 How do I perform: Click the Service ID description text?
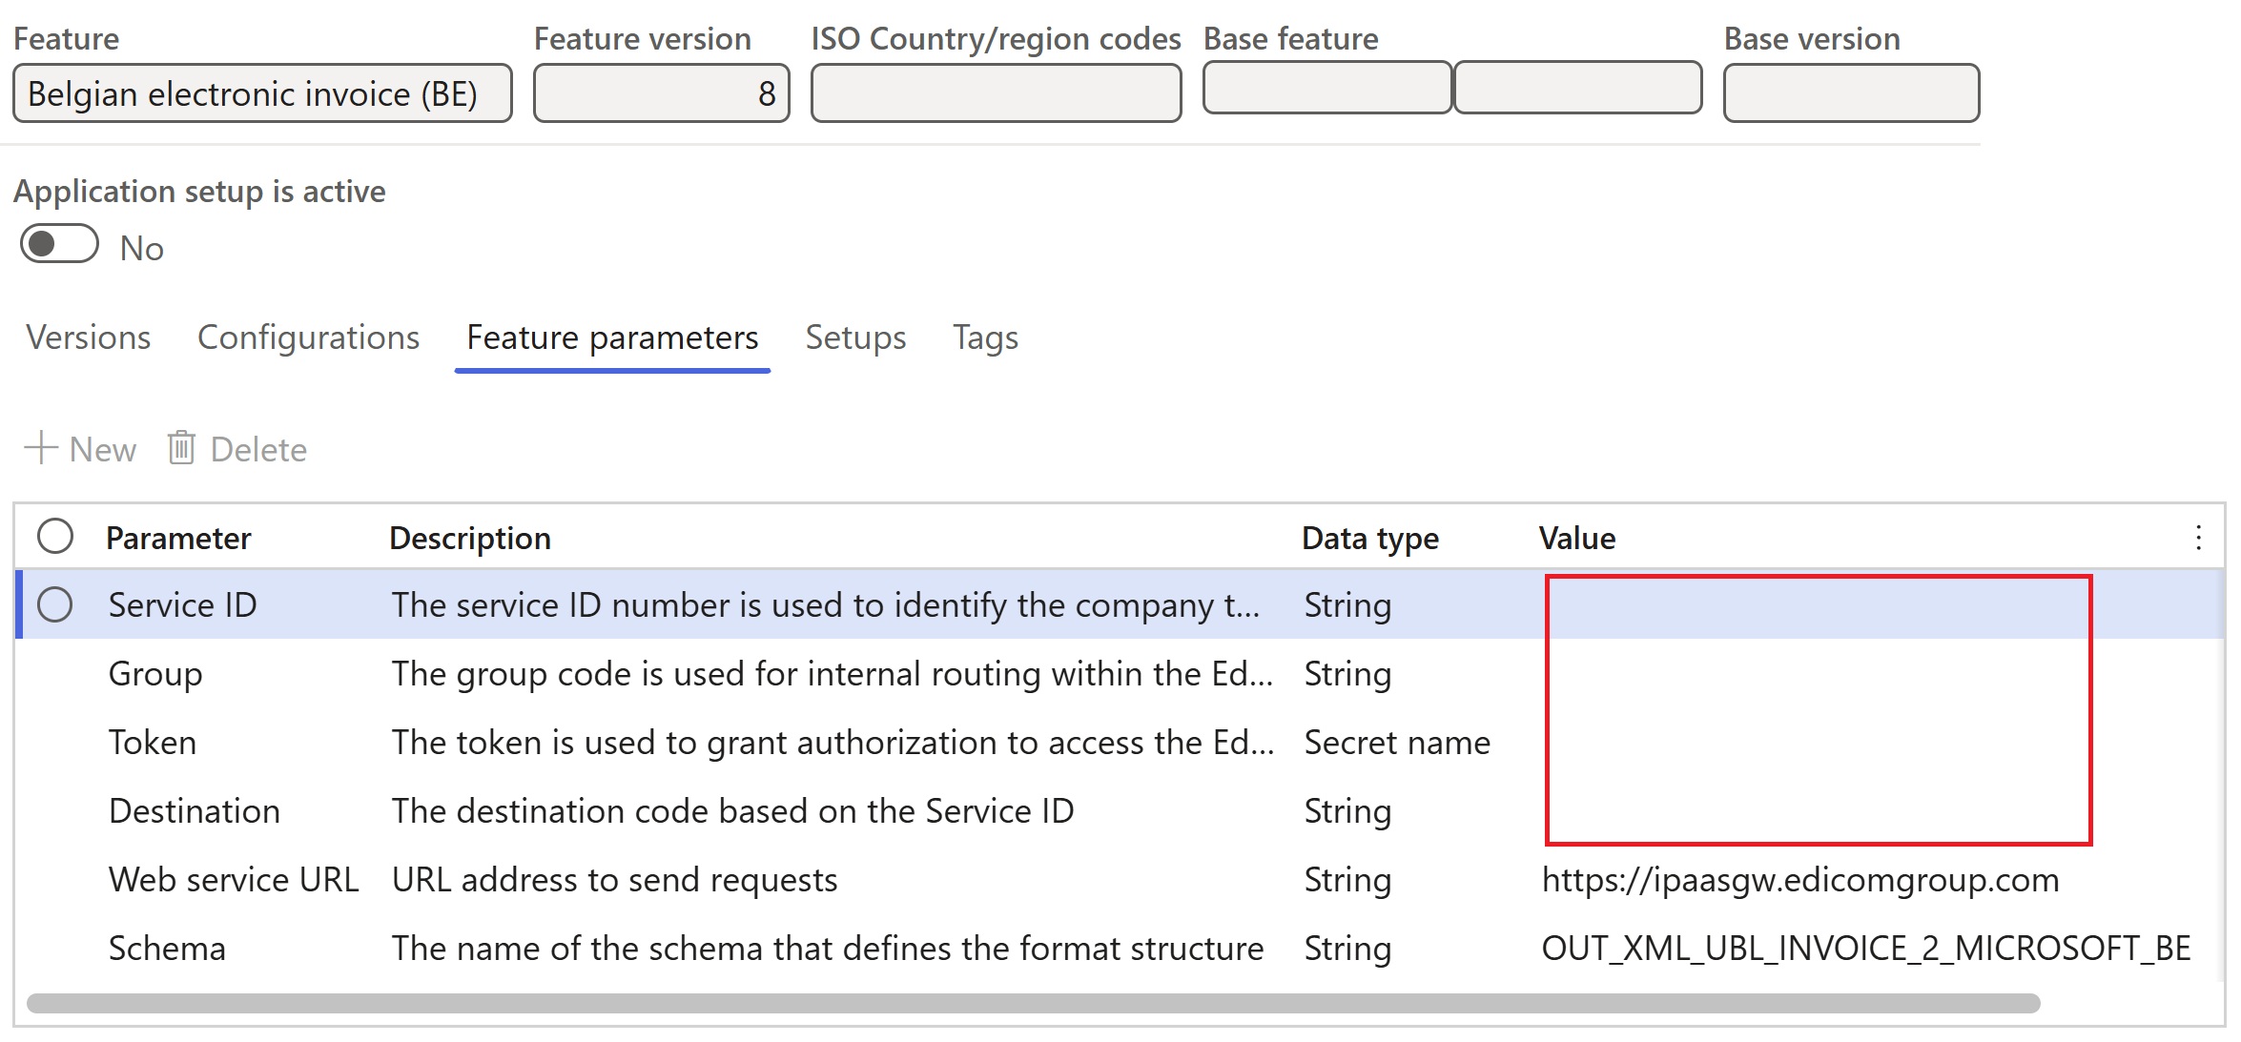point(826,604)
